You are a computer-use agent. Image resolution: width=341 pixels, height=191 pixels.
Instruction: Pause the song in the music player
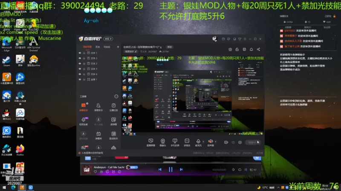170,169
